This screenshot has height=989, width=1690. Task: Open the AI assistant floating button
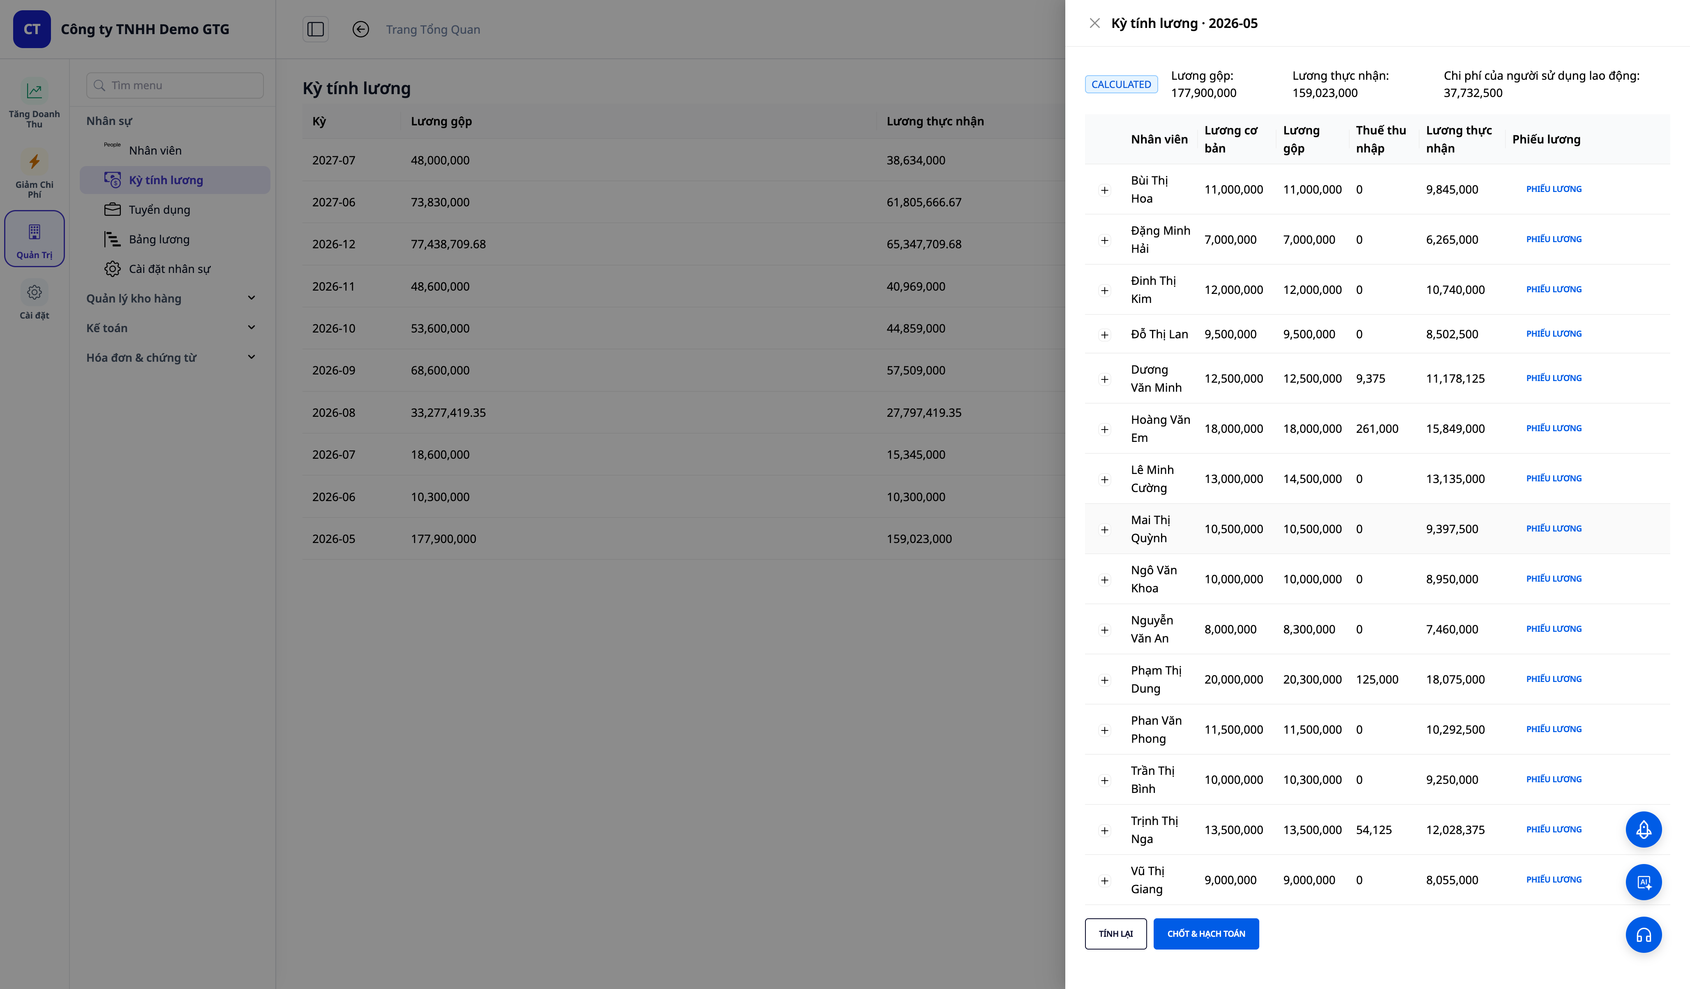pos(1644,882)
